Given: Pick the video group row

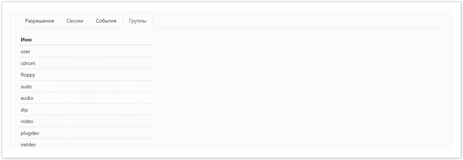Looking at the screenshot, I should click(x=27, y=122).
